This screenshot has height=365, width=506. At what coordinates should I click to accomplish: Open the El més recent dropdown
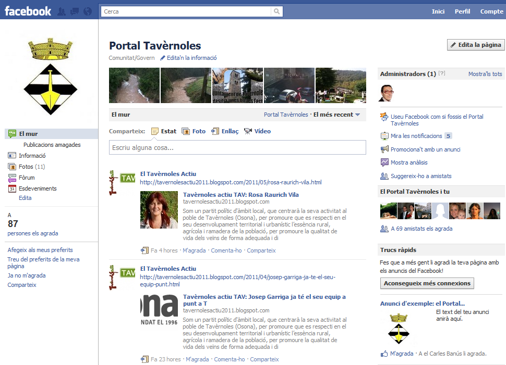336,115
